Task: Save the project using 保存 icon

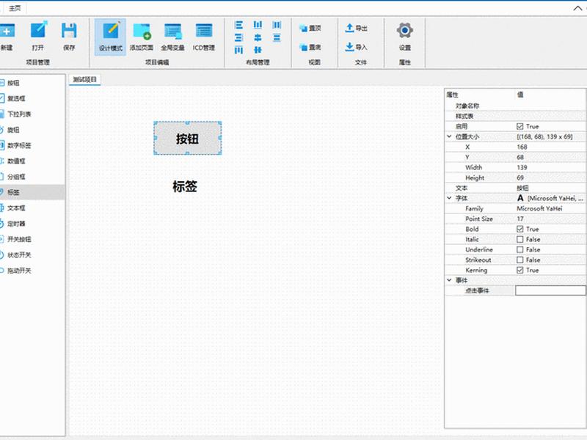Action: click(69, 31)
